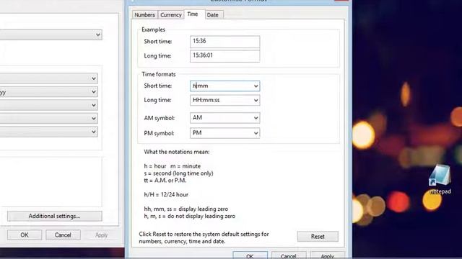This screenshot has width=462, height=259.
Task: Expand the fourth format dropdown in Region window
Action: coord(94,118)
